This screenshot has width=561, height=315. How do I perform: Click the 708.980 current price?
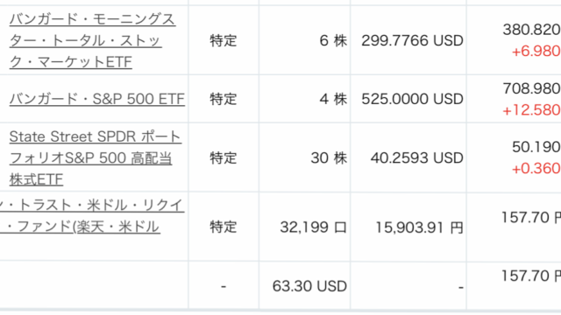pos(532,88)
